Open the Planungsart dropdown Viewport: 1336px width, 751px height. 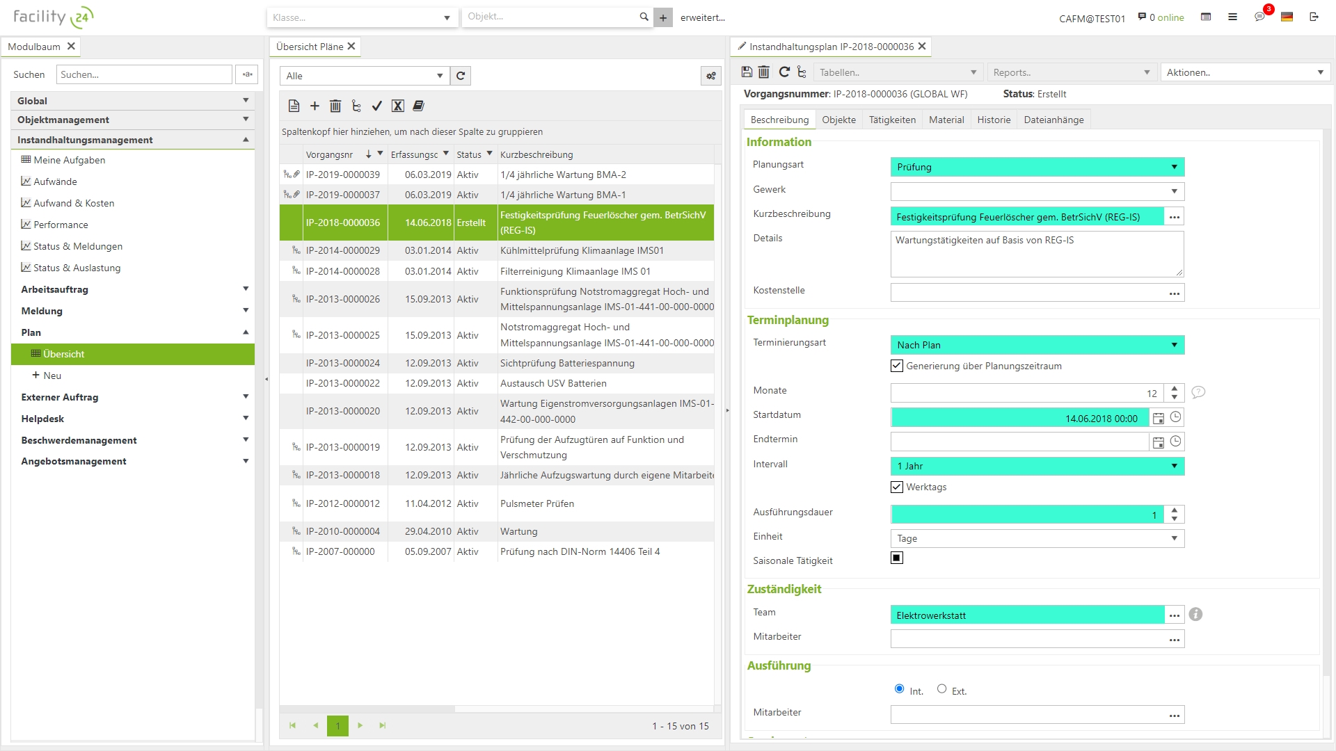[x=1174, y=167]
